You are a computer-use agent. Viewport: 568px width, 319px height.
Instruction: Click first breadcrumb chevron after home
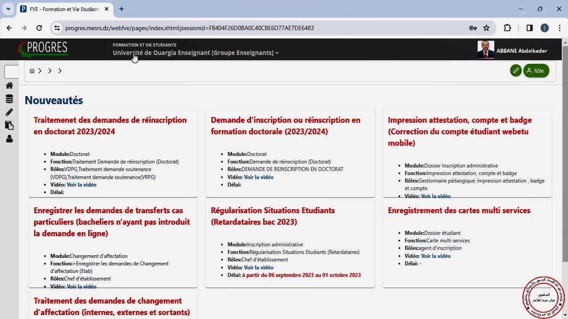(x=40, y=71)
